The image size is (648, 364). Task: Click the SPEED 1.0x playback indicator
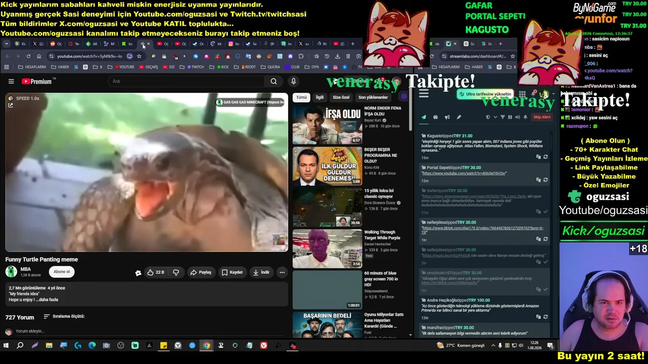click(24, 99)
